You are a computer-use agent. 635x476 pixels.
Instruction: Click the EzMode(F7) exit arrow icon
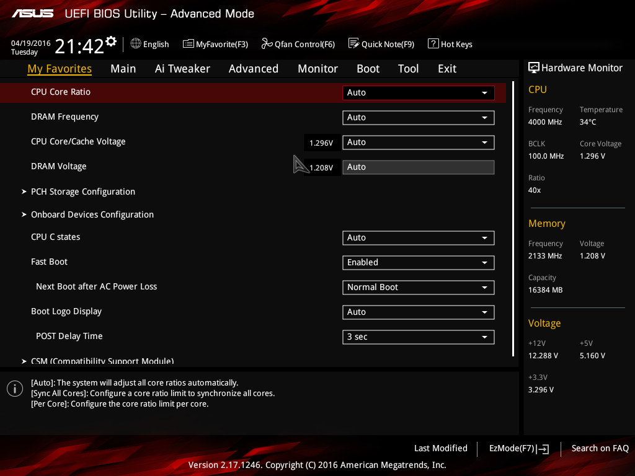(543, 449)
